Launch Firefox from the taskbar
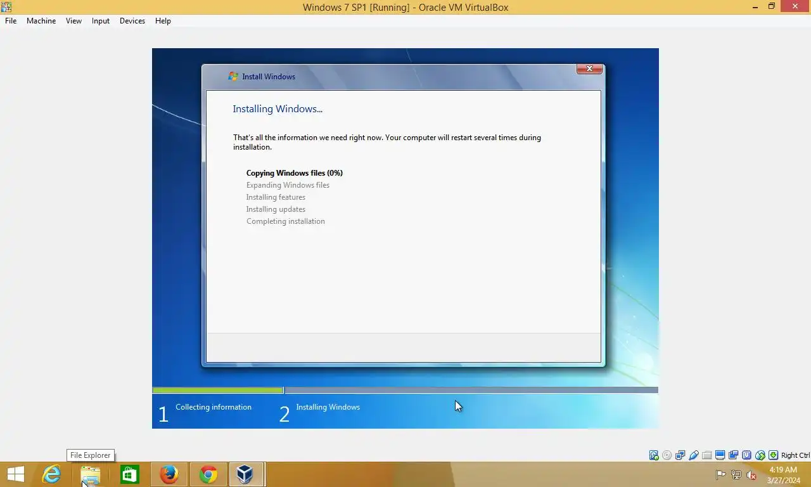 click(169, 474)
